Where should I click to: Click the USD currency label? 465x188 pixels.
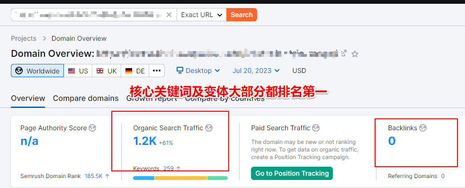point(299,71)
